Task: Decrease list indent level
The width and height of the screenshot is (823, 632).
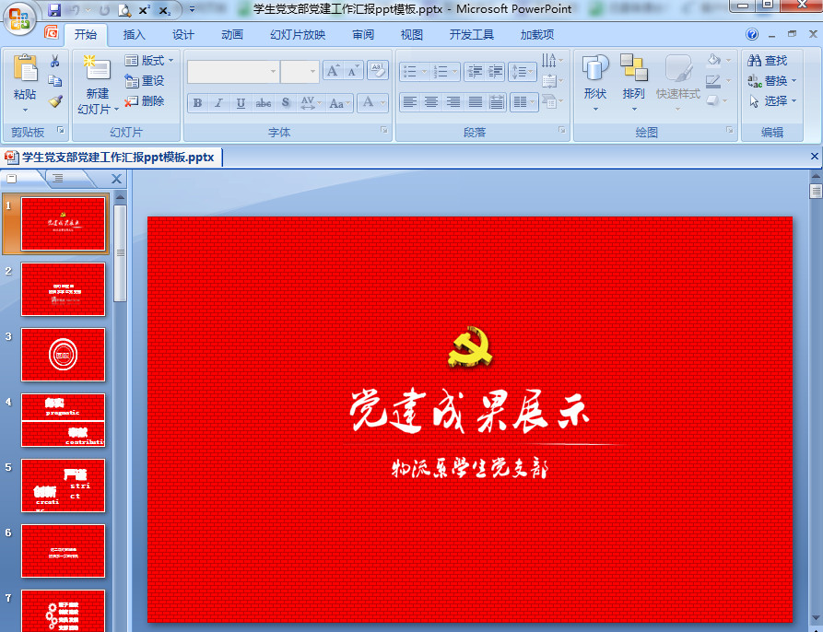Action: coord(475,71)
